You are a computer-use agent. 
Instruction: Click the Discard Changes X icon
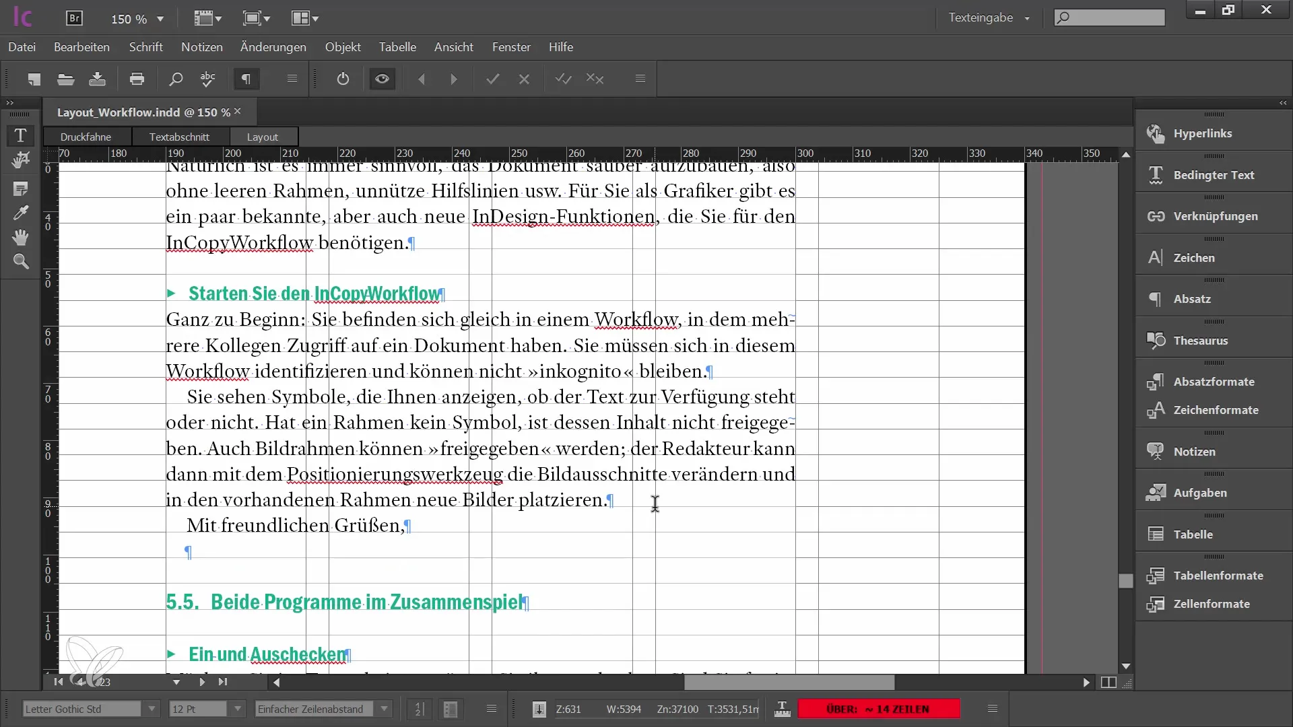click(x=525, y=79)
